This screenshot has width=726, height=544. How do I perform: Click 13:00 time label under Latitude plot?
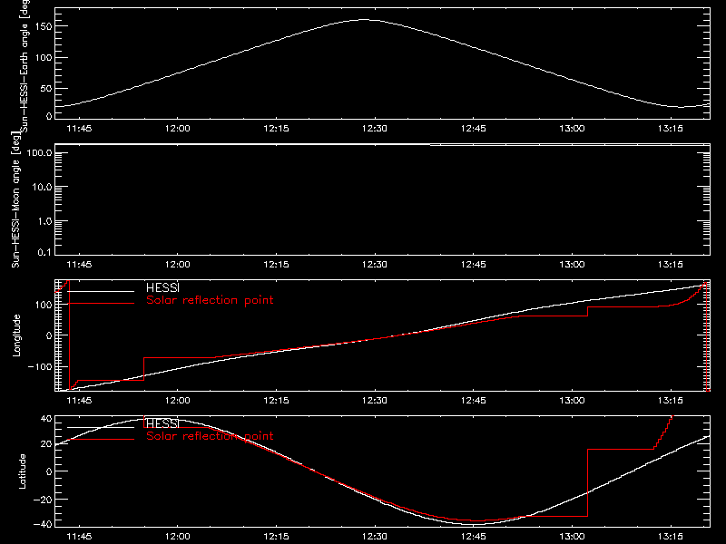point(572,536)
